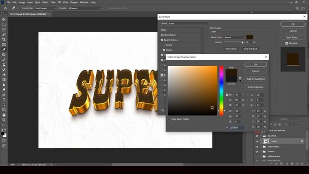Select the Dodge tool
This screenshot has height=174, width=309.
click(4, 90)
